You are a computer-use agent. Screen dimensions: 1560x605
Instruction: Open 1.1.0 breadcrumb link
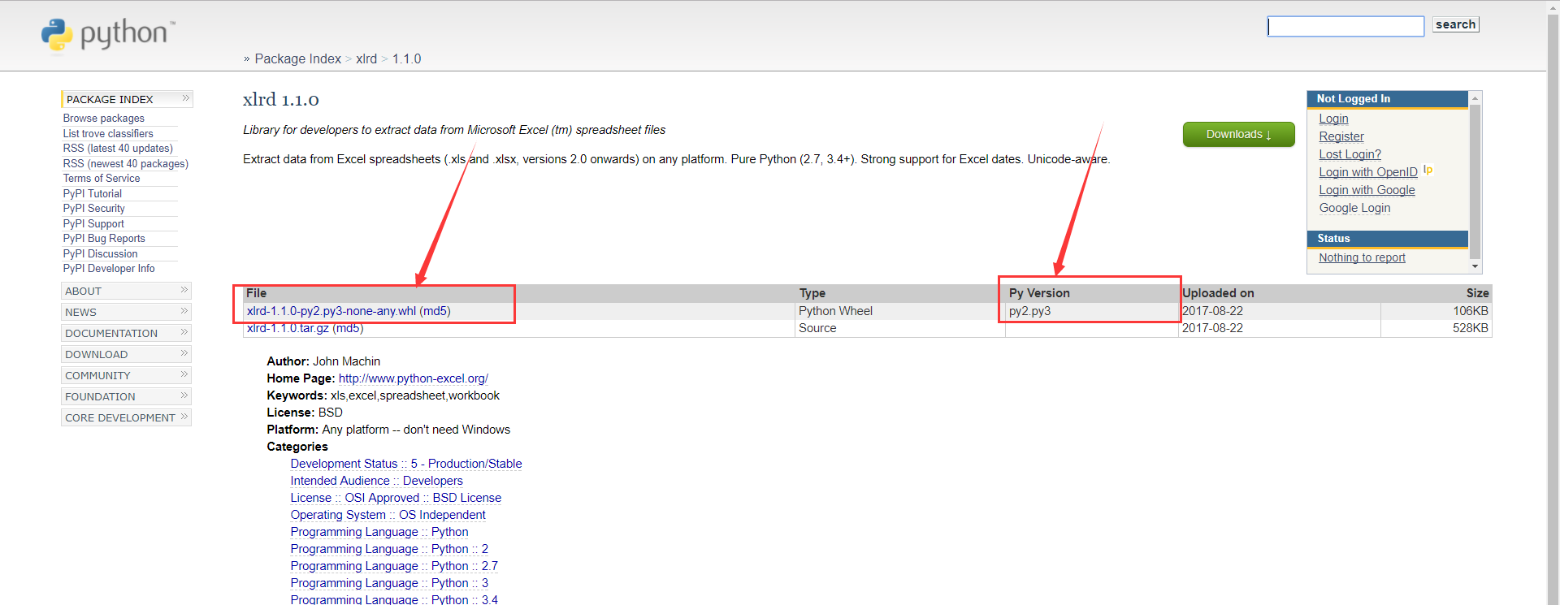406,58
